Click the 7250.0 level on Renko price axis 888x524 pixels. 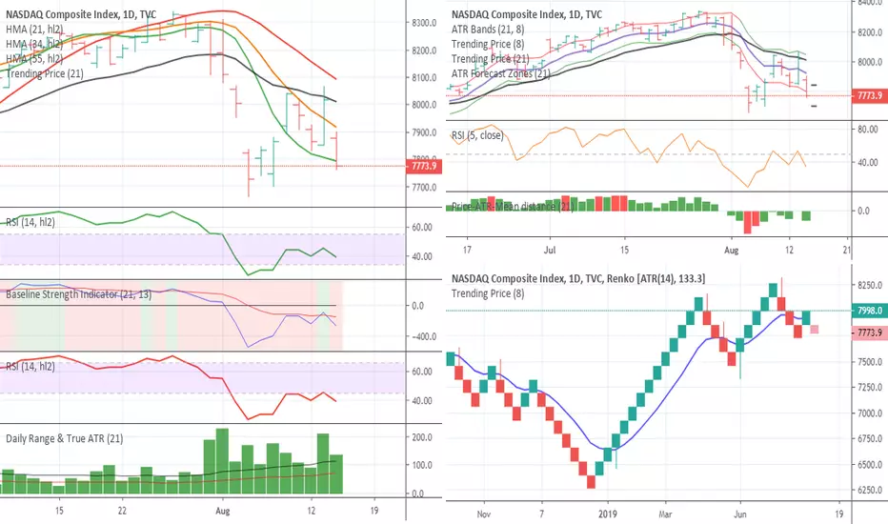[869, 388]
